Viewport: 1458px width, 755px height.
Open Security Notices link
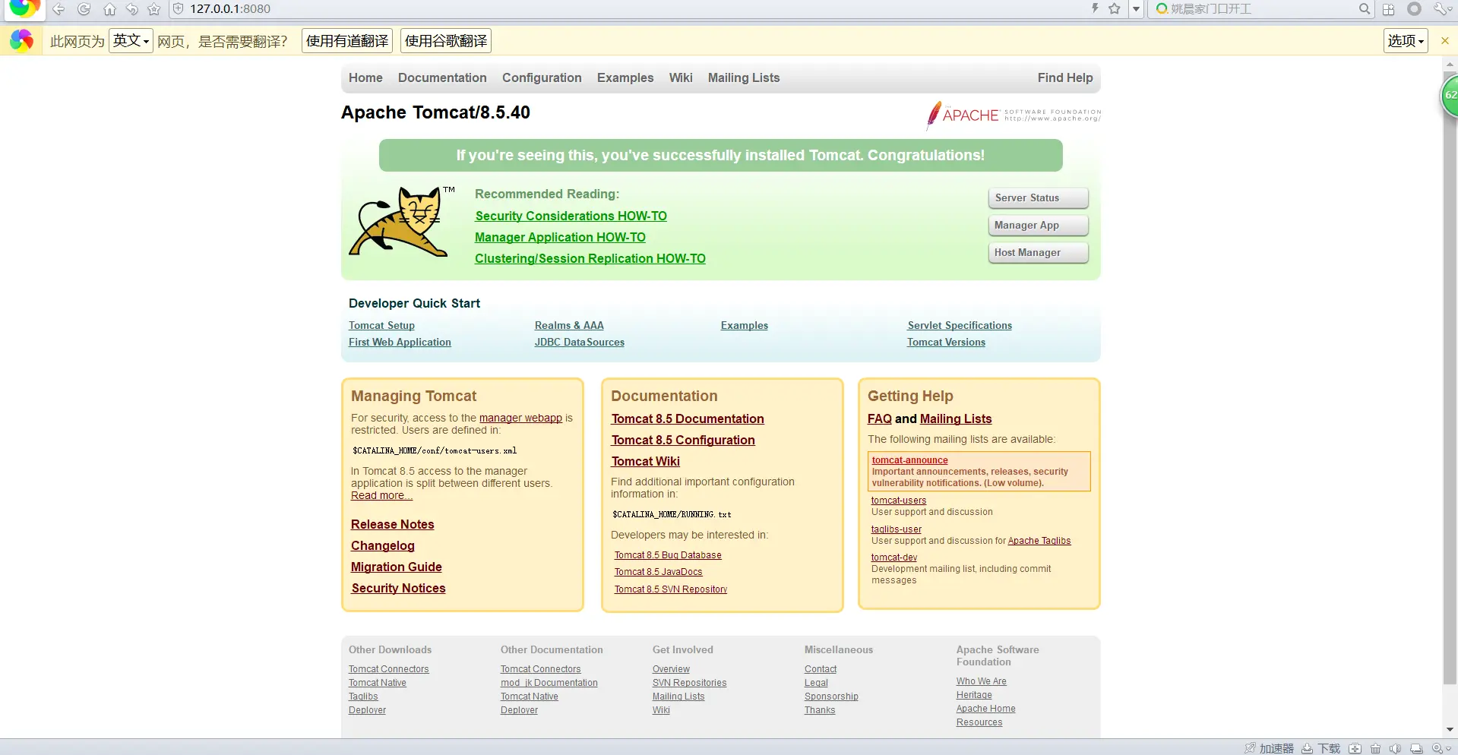coord(398,588)
